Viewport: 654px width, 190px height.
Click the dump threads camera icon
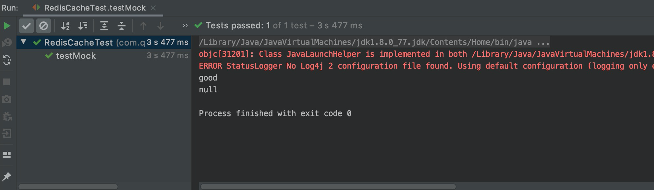[x=7, y=99]
